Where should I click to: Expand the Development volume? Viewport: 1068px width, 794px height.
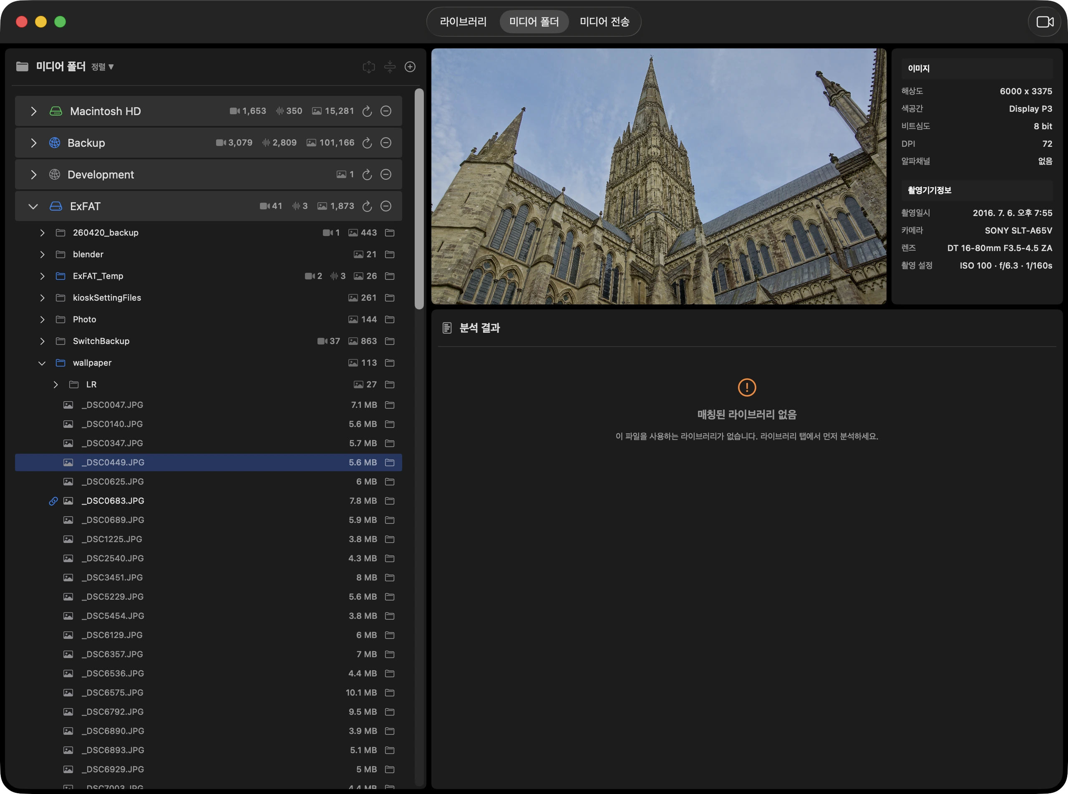[x=33, y=174]
